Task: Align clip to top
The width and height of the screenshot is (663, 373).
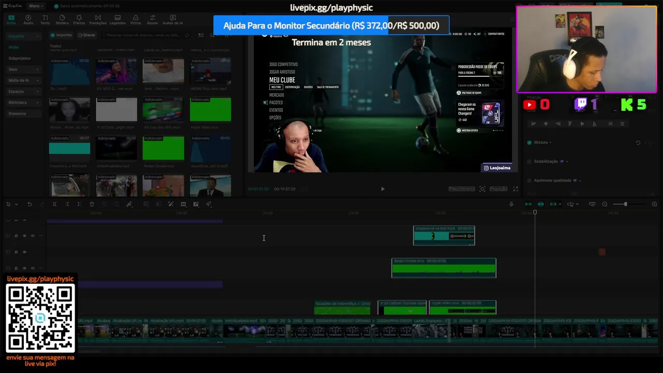Action: (x=570, y=124)
